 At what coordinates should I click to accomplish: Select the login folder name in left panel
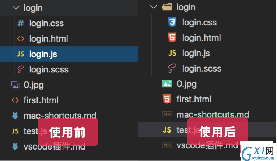coord(33,8)
